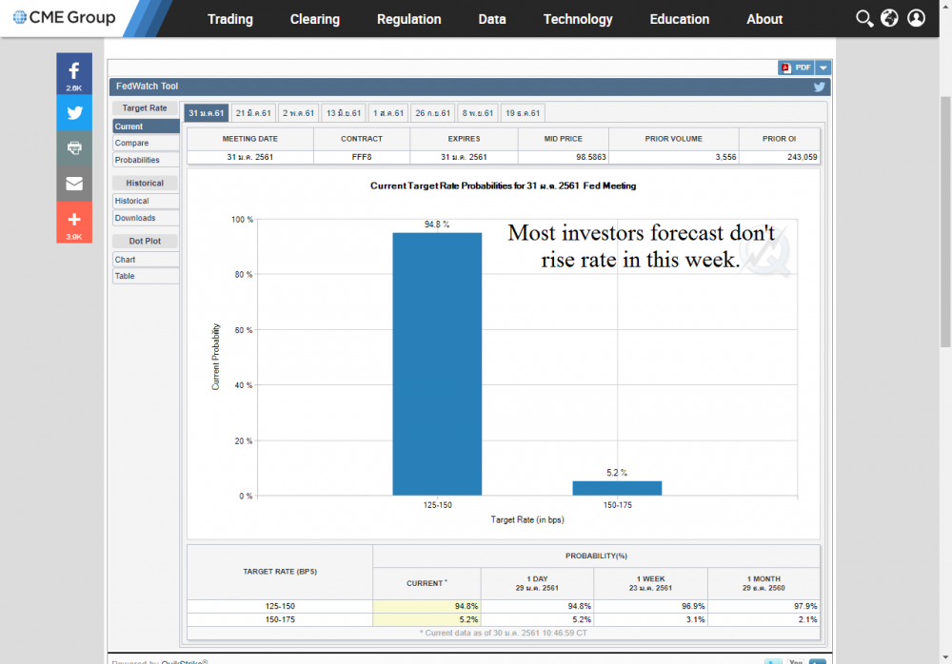The width and height of the screenshot is (952, 664).
Task: Switch to the 19 ธ.ค.61 meeting tab
Action: coord(523,113)
